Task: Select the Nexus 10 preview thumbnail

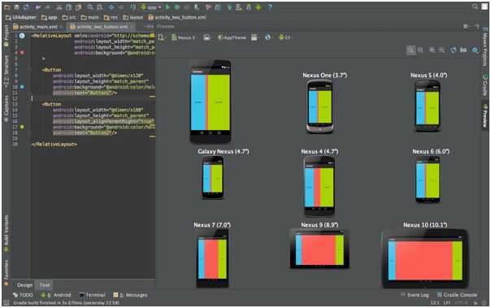Action: tap(424, 258)
